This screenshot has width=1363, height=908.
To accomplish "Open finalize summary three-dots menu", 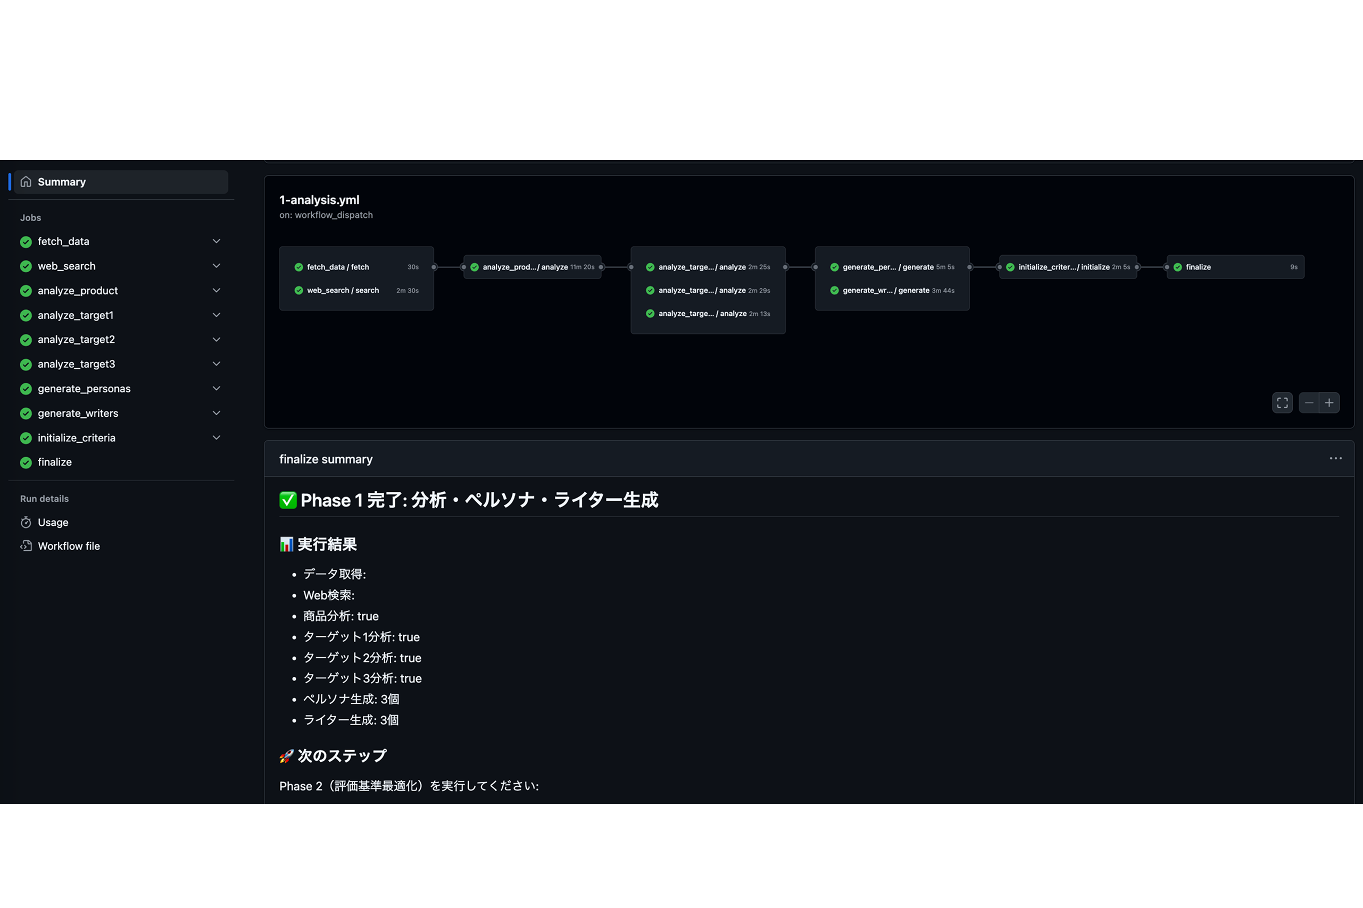I will (x=1335, y=458).
